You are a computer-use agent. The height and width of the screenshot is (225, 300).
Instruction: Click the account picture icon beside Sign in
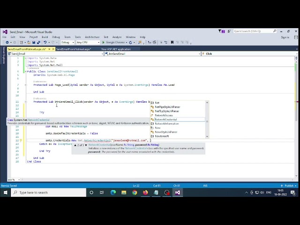pyautogui.click(x=296, y=37)
